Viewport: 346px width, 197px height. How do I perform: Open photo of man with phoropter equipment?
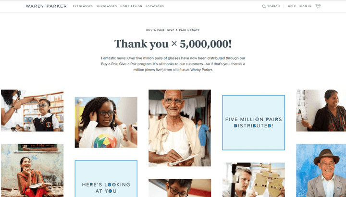click(x=254, y=180)
